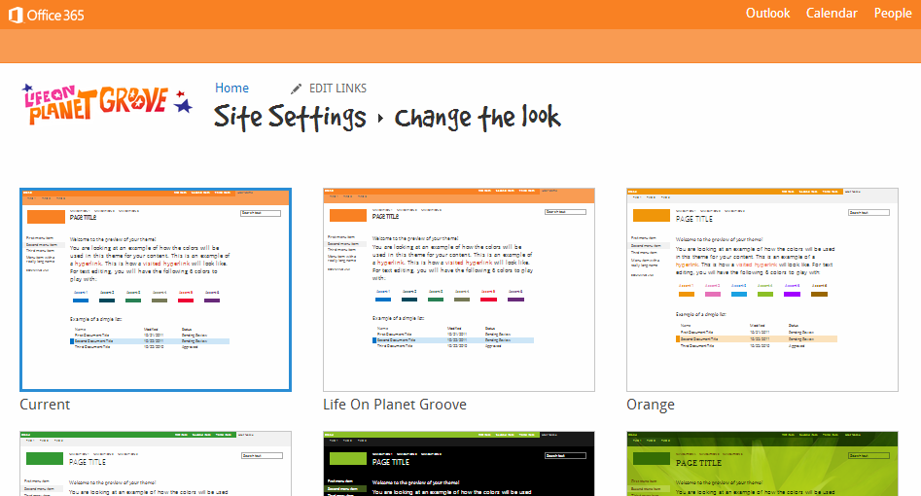Open the Site Settings breadcrumb link
The image size is (921, 496).
tap(290, 117)
